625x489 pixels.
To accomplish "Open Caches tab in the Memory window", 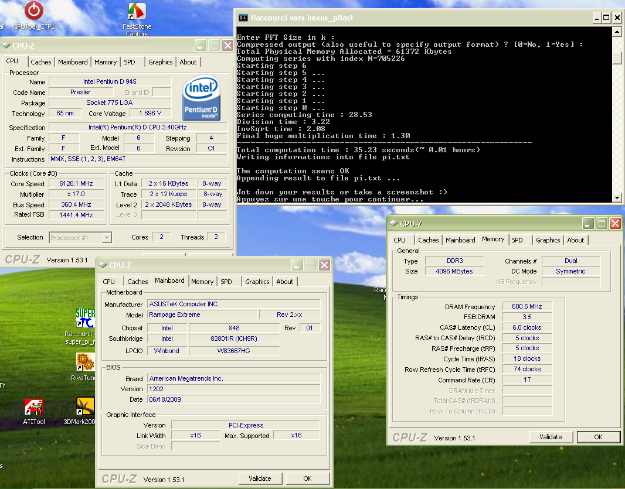I will (x=429, y=240).
